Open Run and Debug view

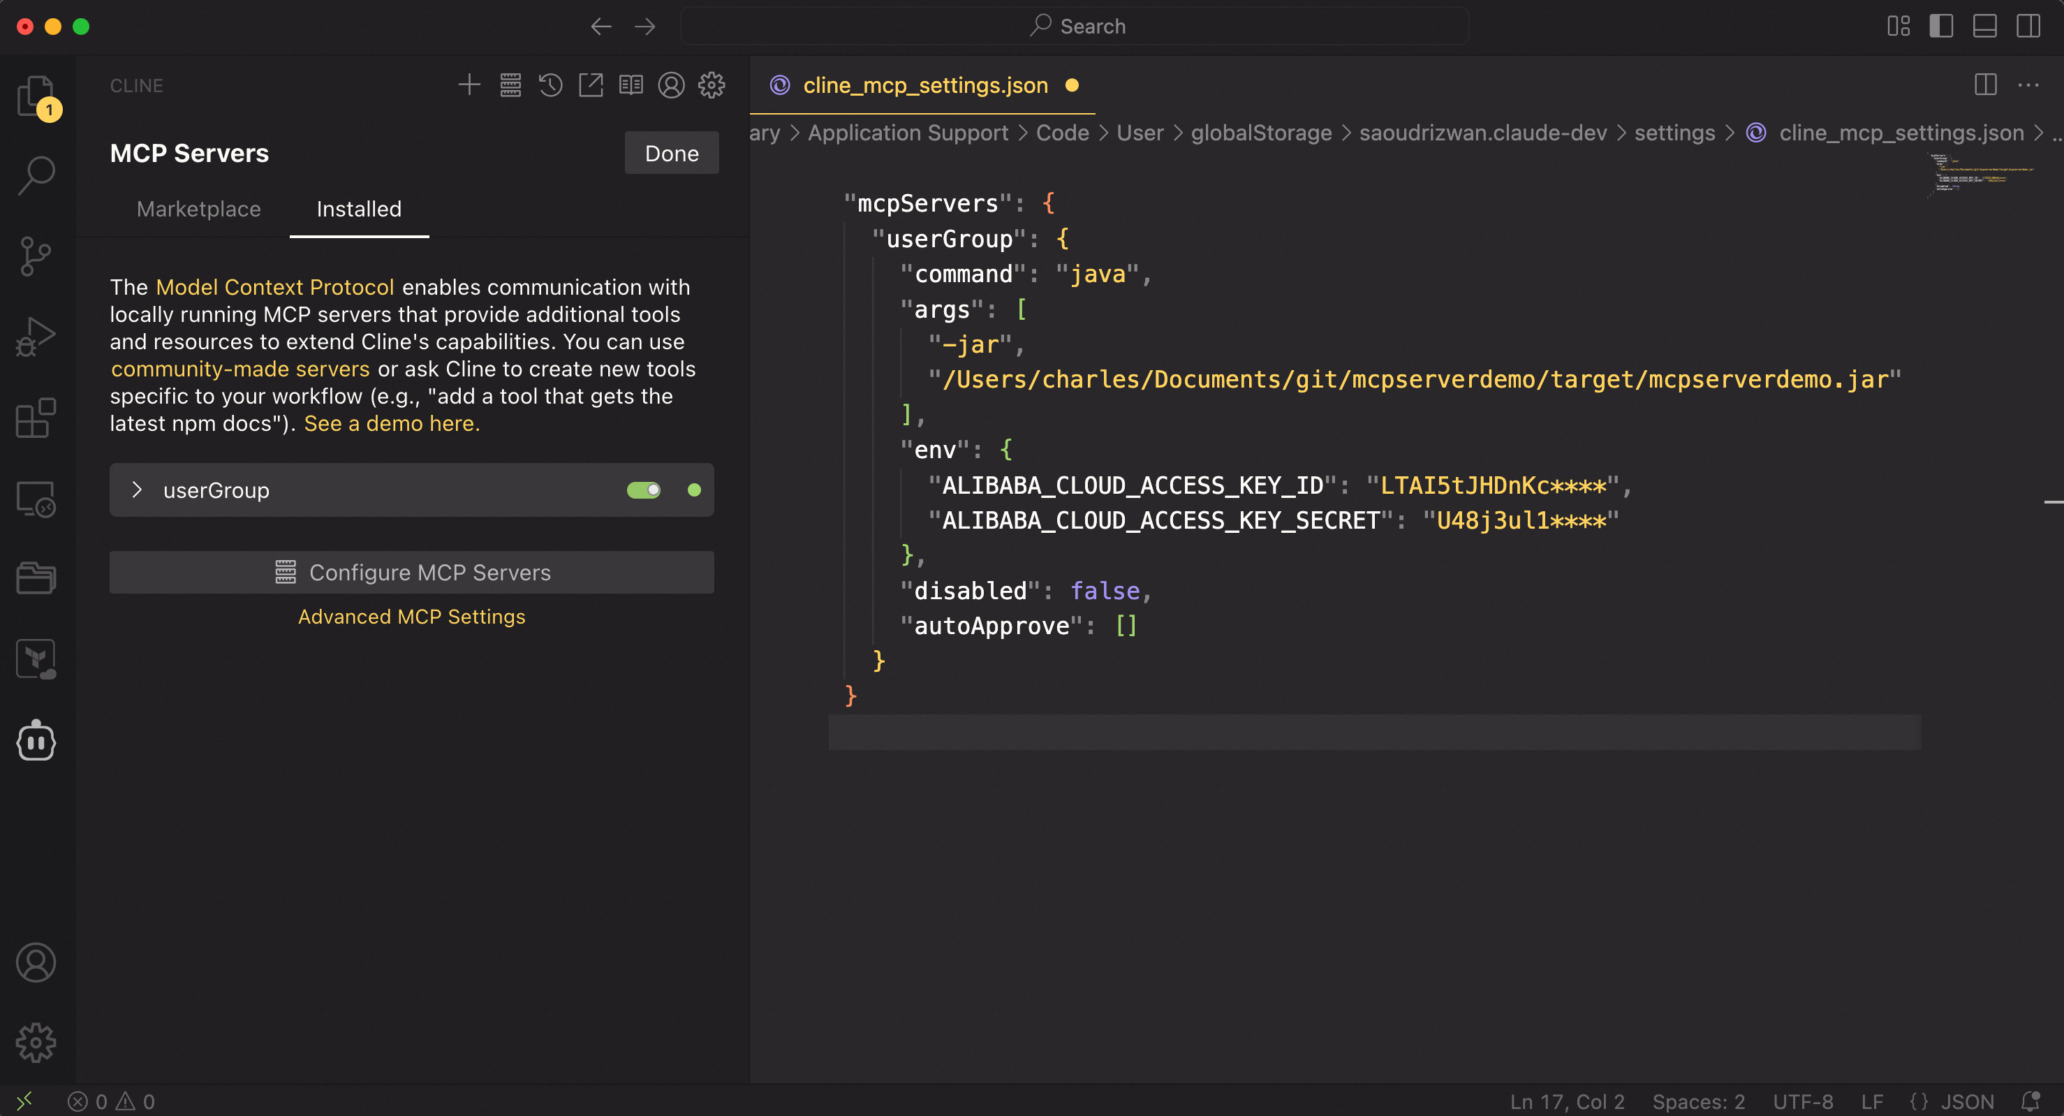pyautogui.click(x=36, y=337)
